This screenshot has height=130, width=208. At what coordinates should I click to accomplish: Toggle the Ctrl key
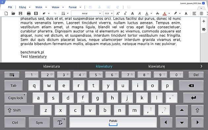[x=15, y=123]
